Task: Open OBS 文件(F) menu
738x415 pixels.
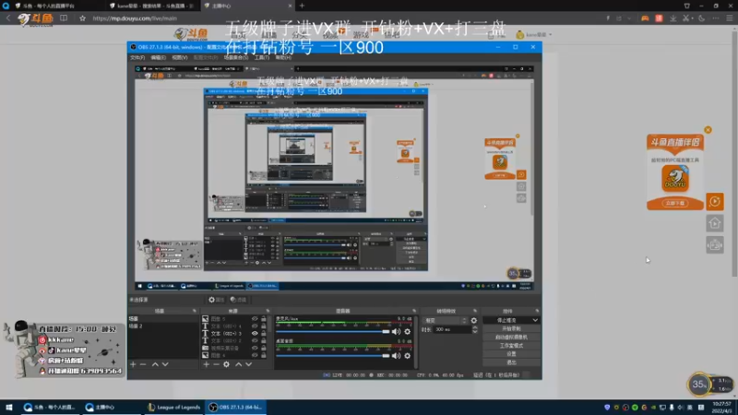Action: pyautogui.click(x=137, y=57)
